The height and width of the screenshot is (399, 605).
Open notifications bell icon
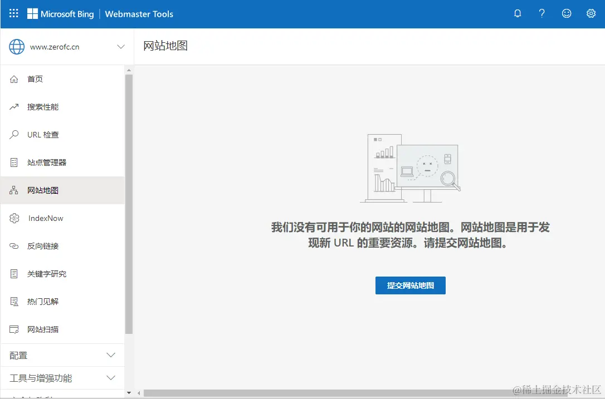point(518,13)
